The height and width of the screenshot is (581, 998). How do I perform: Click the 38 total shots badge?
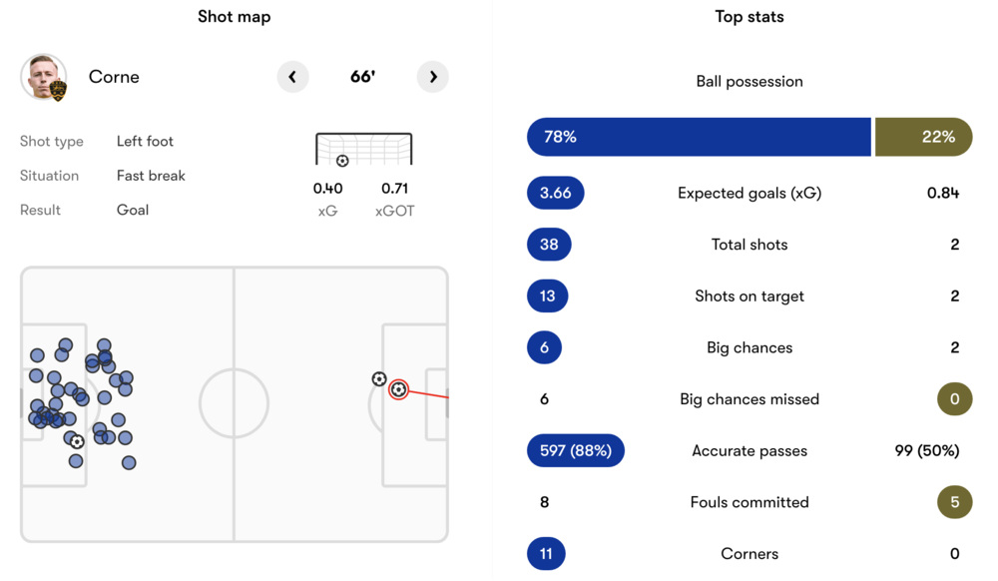[x=549, y=245]
